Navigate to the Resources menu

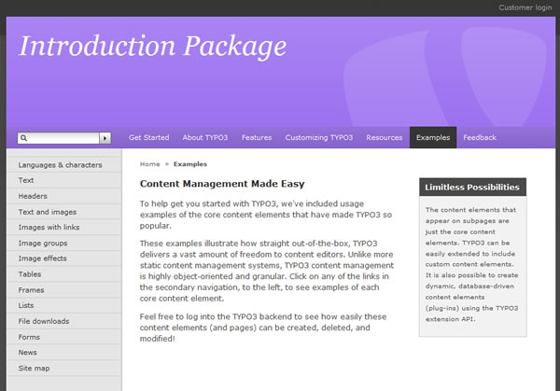click(x=384, y=137)
